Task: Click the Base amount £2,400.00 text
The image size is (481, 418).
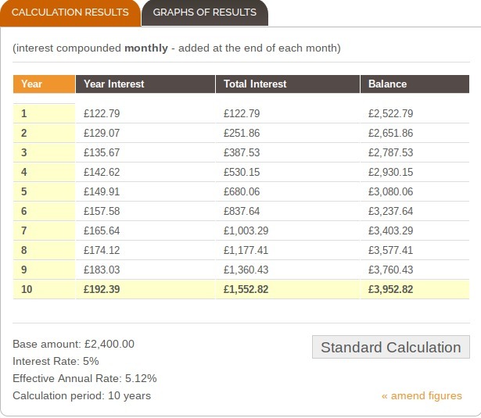Action: click(74, 344)
